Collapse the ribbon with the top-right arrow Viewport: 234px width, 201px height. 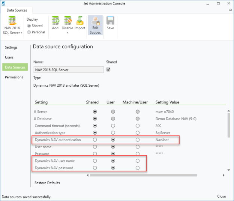[x=230, y=10]
